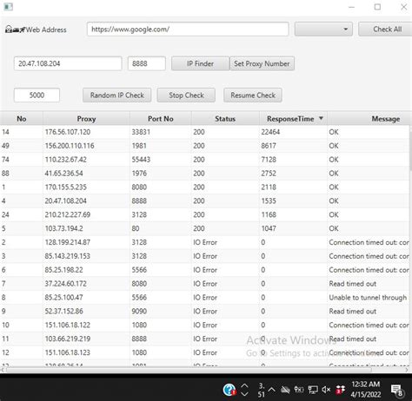
Task: Expand the dropdown next to Check All
Action: tap(323, 30)
